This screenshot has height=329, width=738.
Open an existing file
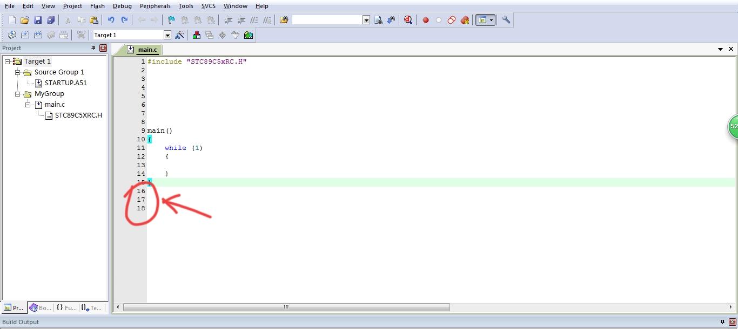(25, 20)
